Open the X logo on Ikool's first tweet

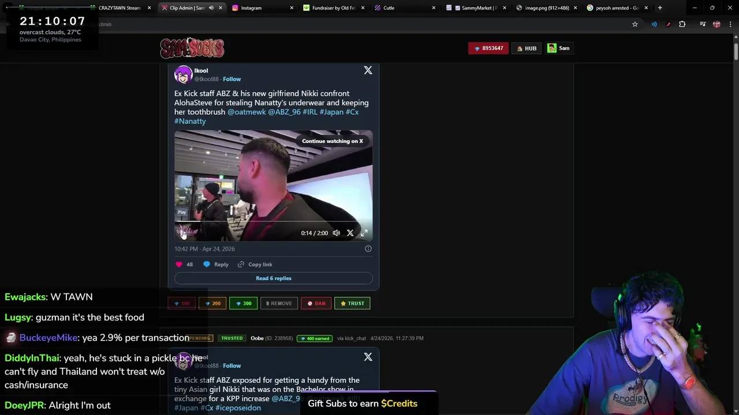[368, 70]
